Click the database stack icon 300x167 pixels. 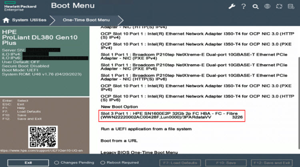(291, 6)
